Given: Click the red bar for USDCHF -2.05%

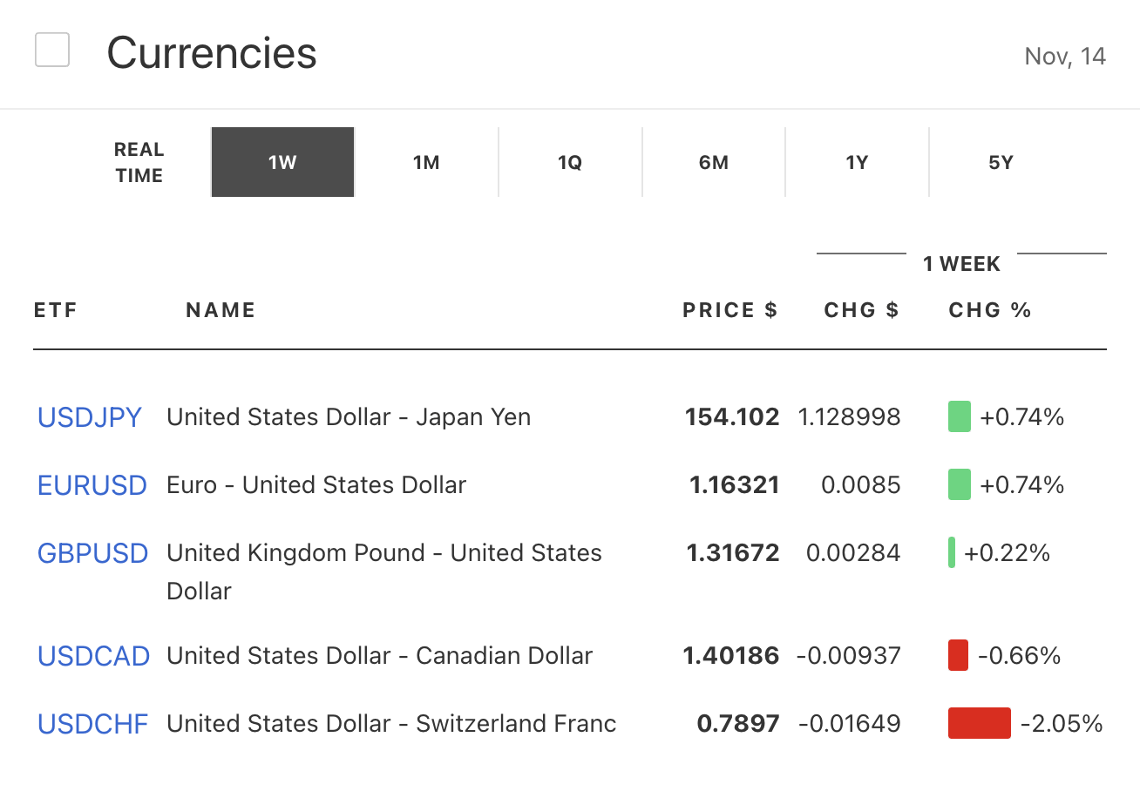Looking at the screenshot, I should (x=979, y=724).
